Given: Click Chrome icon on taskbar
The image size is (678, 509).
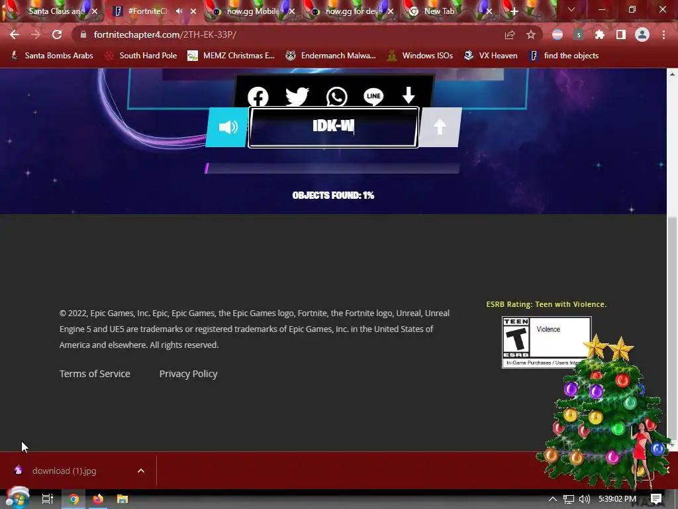Looking at the screenshot, I should [x=74, y=499].
